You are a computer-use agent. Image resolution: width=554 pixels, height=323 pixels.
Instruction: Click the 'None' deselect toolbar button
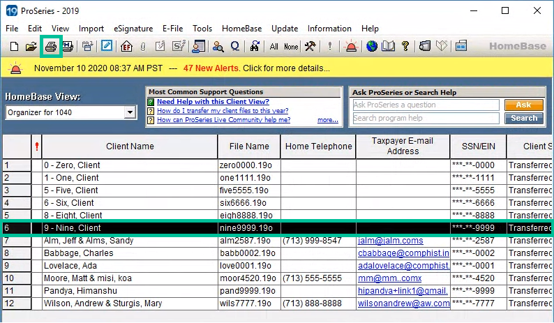click(x=291, y=47)
